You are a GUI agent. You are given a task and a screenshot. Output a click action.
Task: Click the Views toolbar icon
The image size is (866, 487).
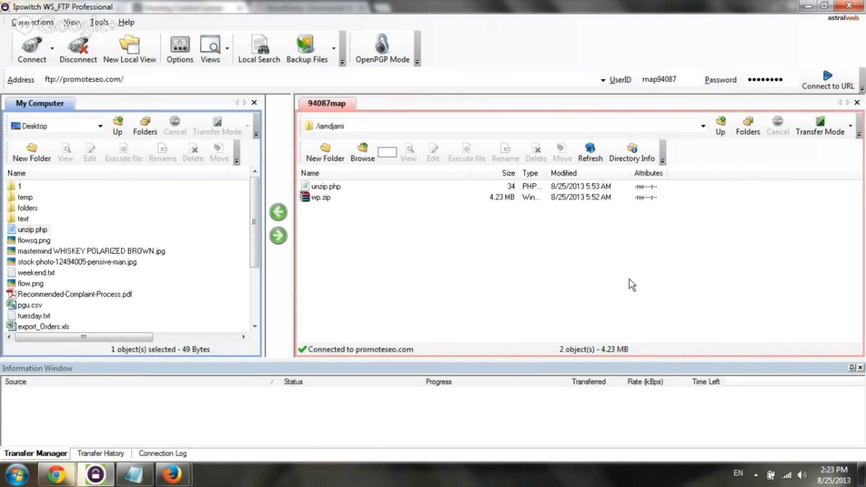pos(210,49)
